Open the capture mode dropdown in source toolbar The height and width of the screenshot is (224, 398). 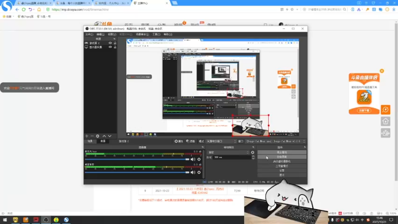[x=221, y=141]
